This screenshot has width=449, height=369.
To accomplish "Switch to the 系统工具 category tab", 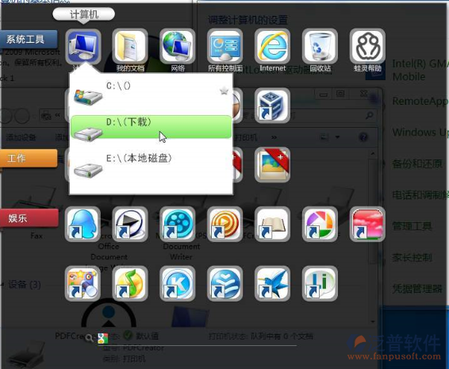I will point(29,39).
